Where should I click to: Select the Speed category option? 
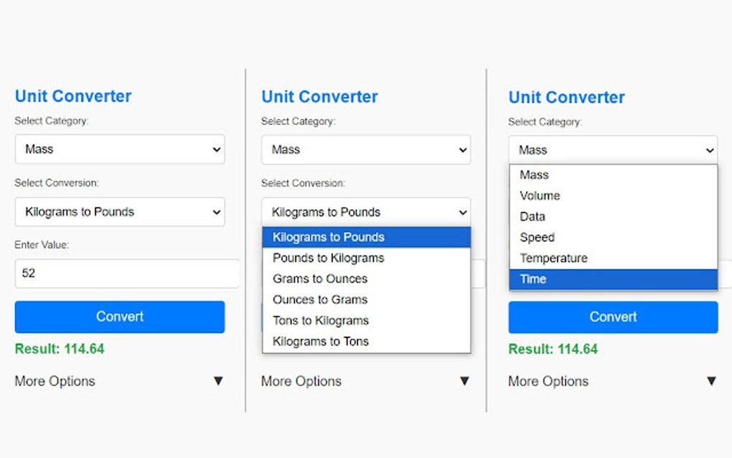pyautogui.click(x=537, y=237)
